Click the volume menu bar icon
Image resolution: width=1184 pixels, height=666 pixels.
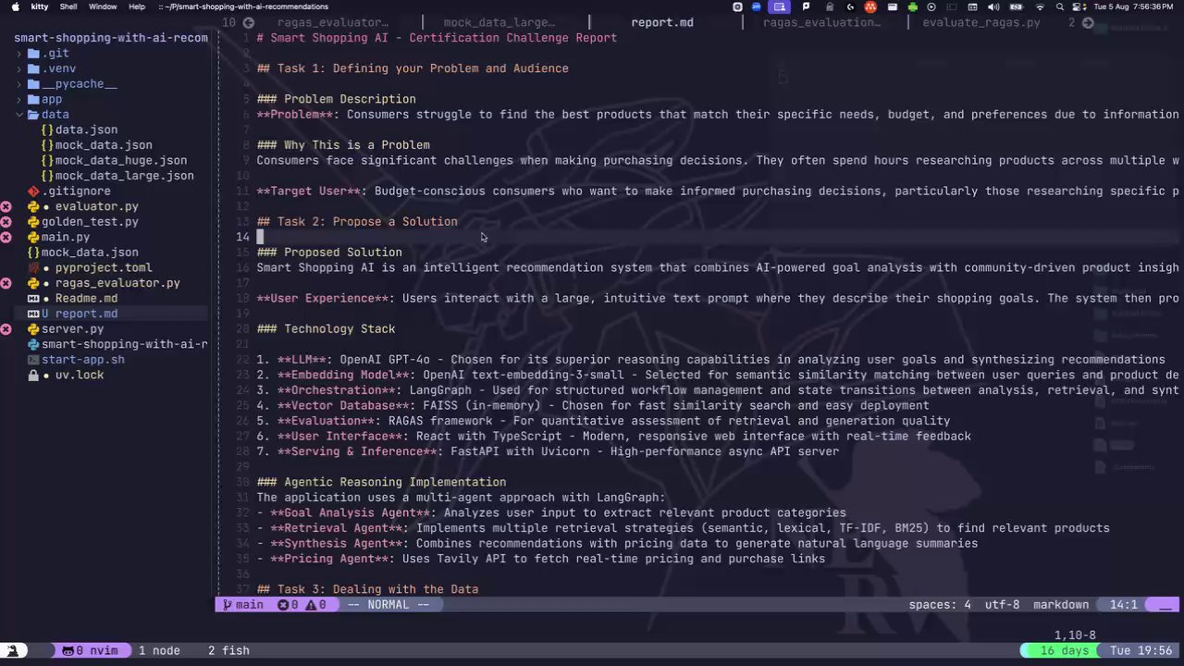coord(993,6)
